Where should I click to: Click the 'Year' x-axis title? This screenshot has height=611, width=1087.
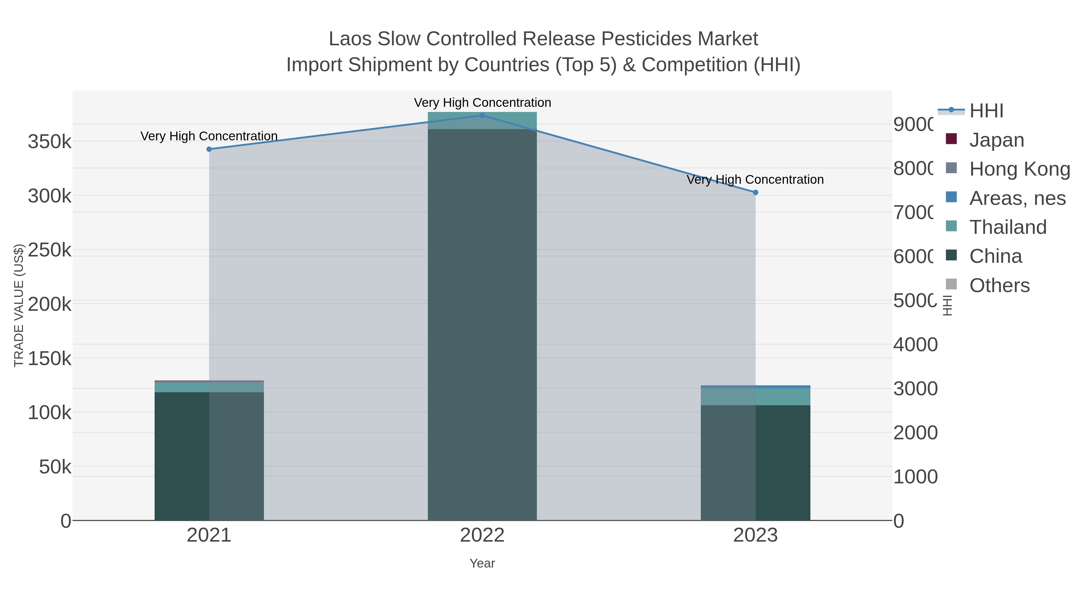point(482,563)
